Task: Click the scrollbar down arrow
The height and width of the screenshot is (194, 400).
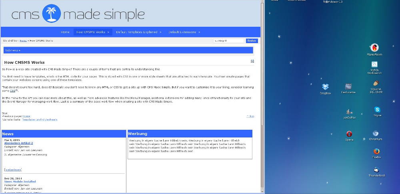Action: click(x=262, y=191)
